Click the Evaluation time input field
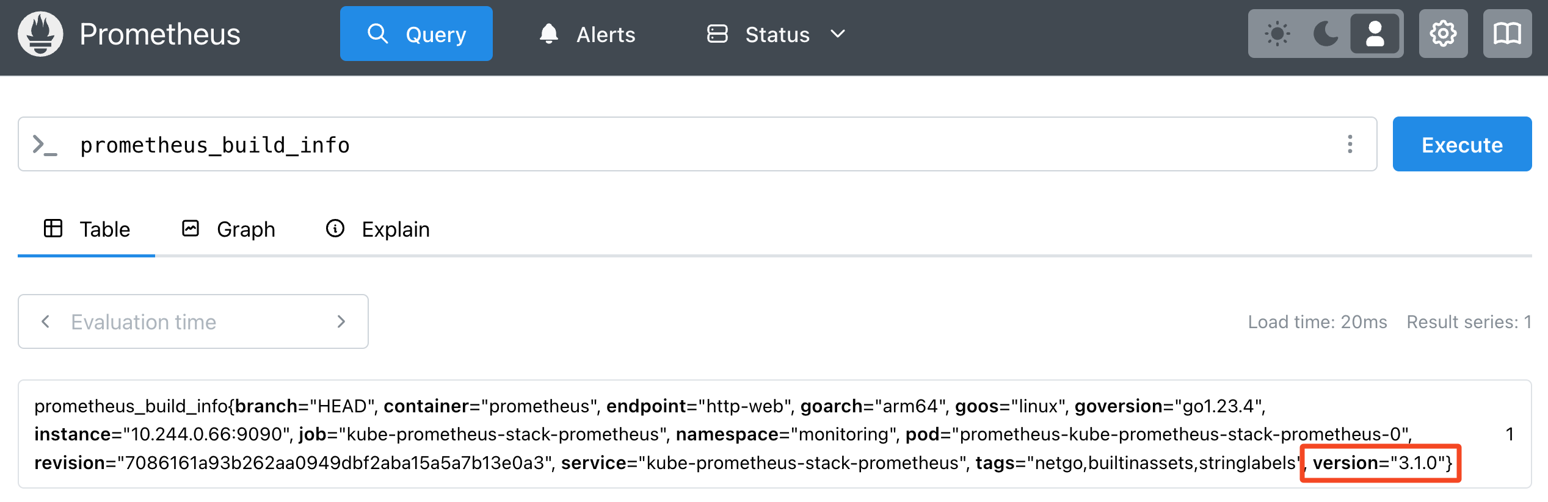1548x502 pixels. tap(193, 321)
